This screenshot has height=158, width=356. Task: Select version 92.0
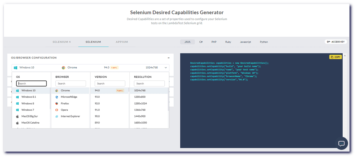[110, 103]
